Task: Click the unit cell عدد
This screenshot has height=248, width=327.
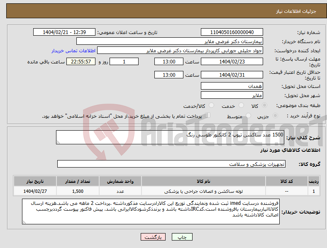Action: pos(120,191)
